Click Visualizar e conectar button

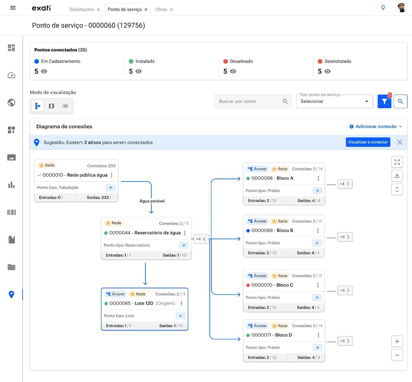[x=368, y=142]
